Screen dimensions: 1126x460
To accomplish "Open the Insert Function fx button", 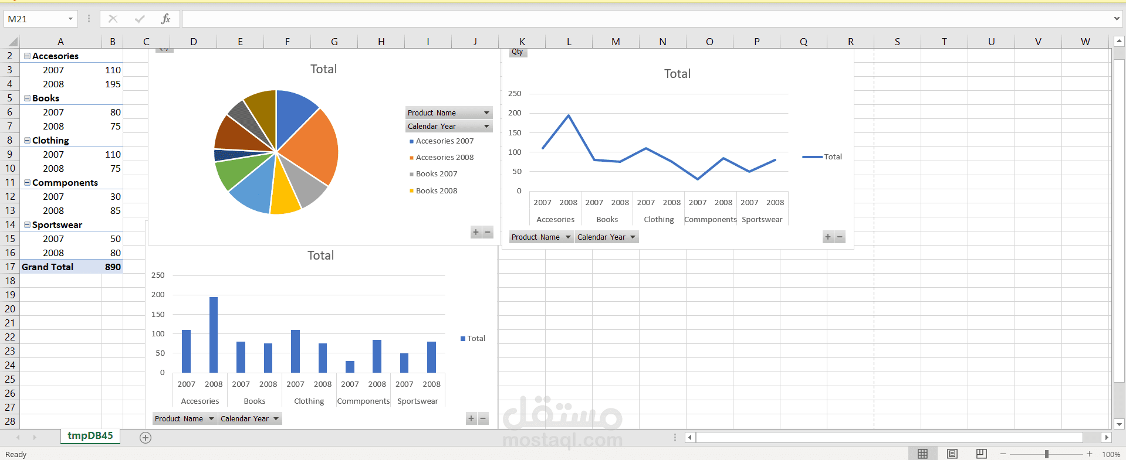I will click(x=165, y=19).
